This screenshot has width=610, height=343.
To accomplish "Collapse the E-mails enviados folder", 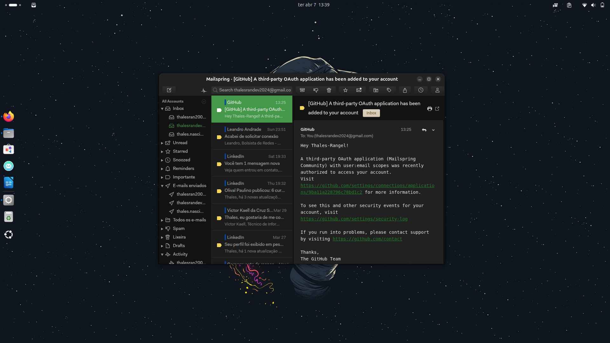I will 162,186.
